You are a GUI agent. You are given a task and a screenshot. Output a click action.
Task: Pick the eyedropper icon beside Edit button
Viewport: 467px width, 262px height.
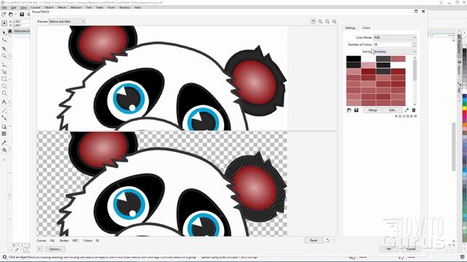click(406, 110)
